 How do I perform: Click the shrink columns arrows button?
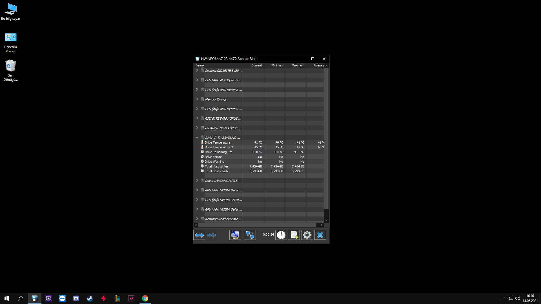(x=211, y=235)
